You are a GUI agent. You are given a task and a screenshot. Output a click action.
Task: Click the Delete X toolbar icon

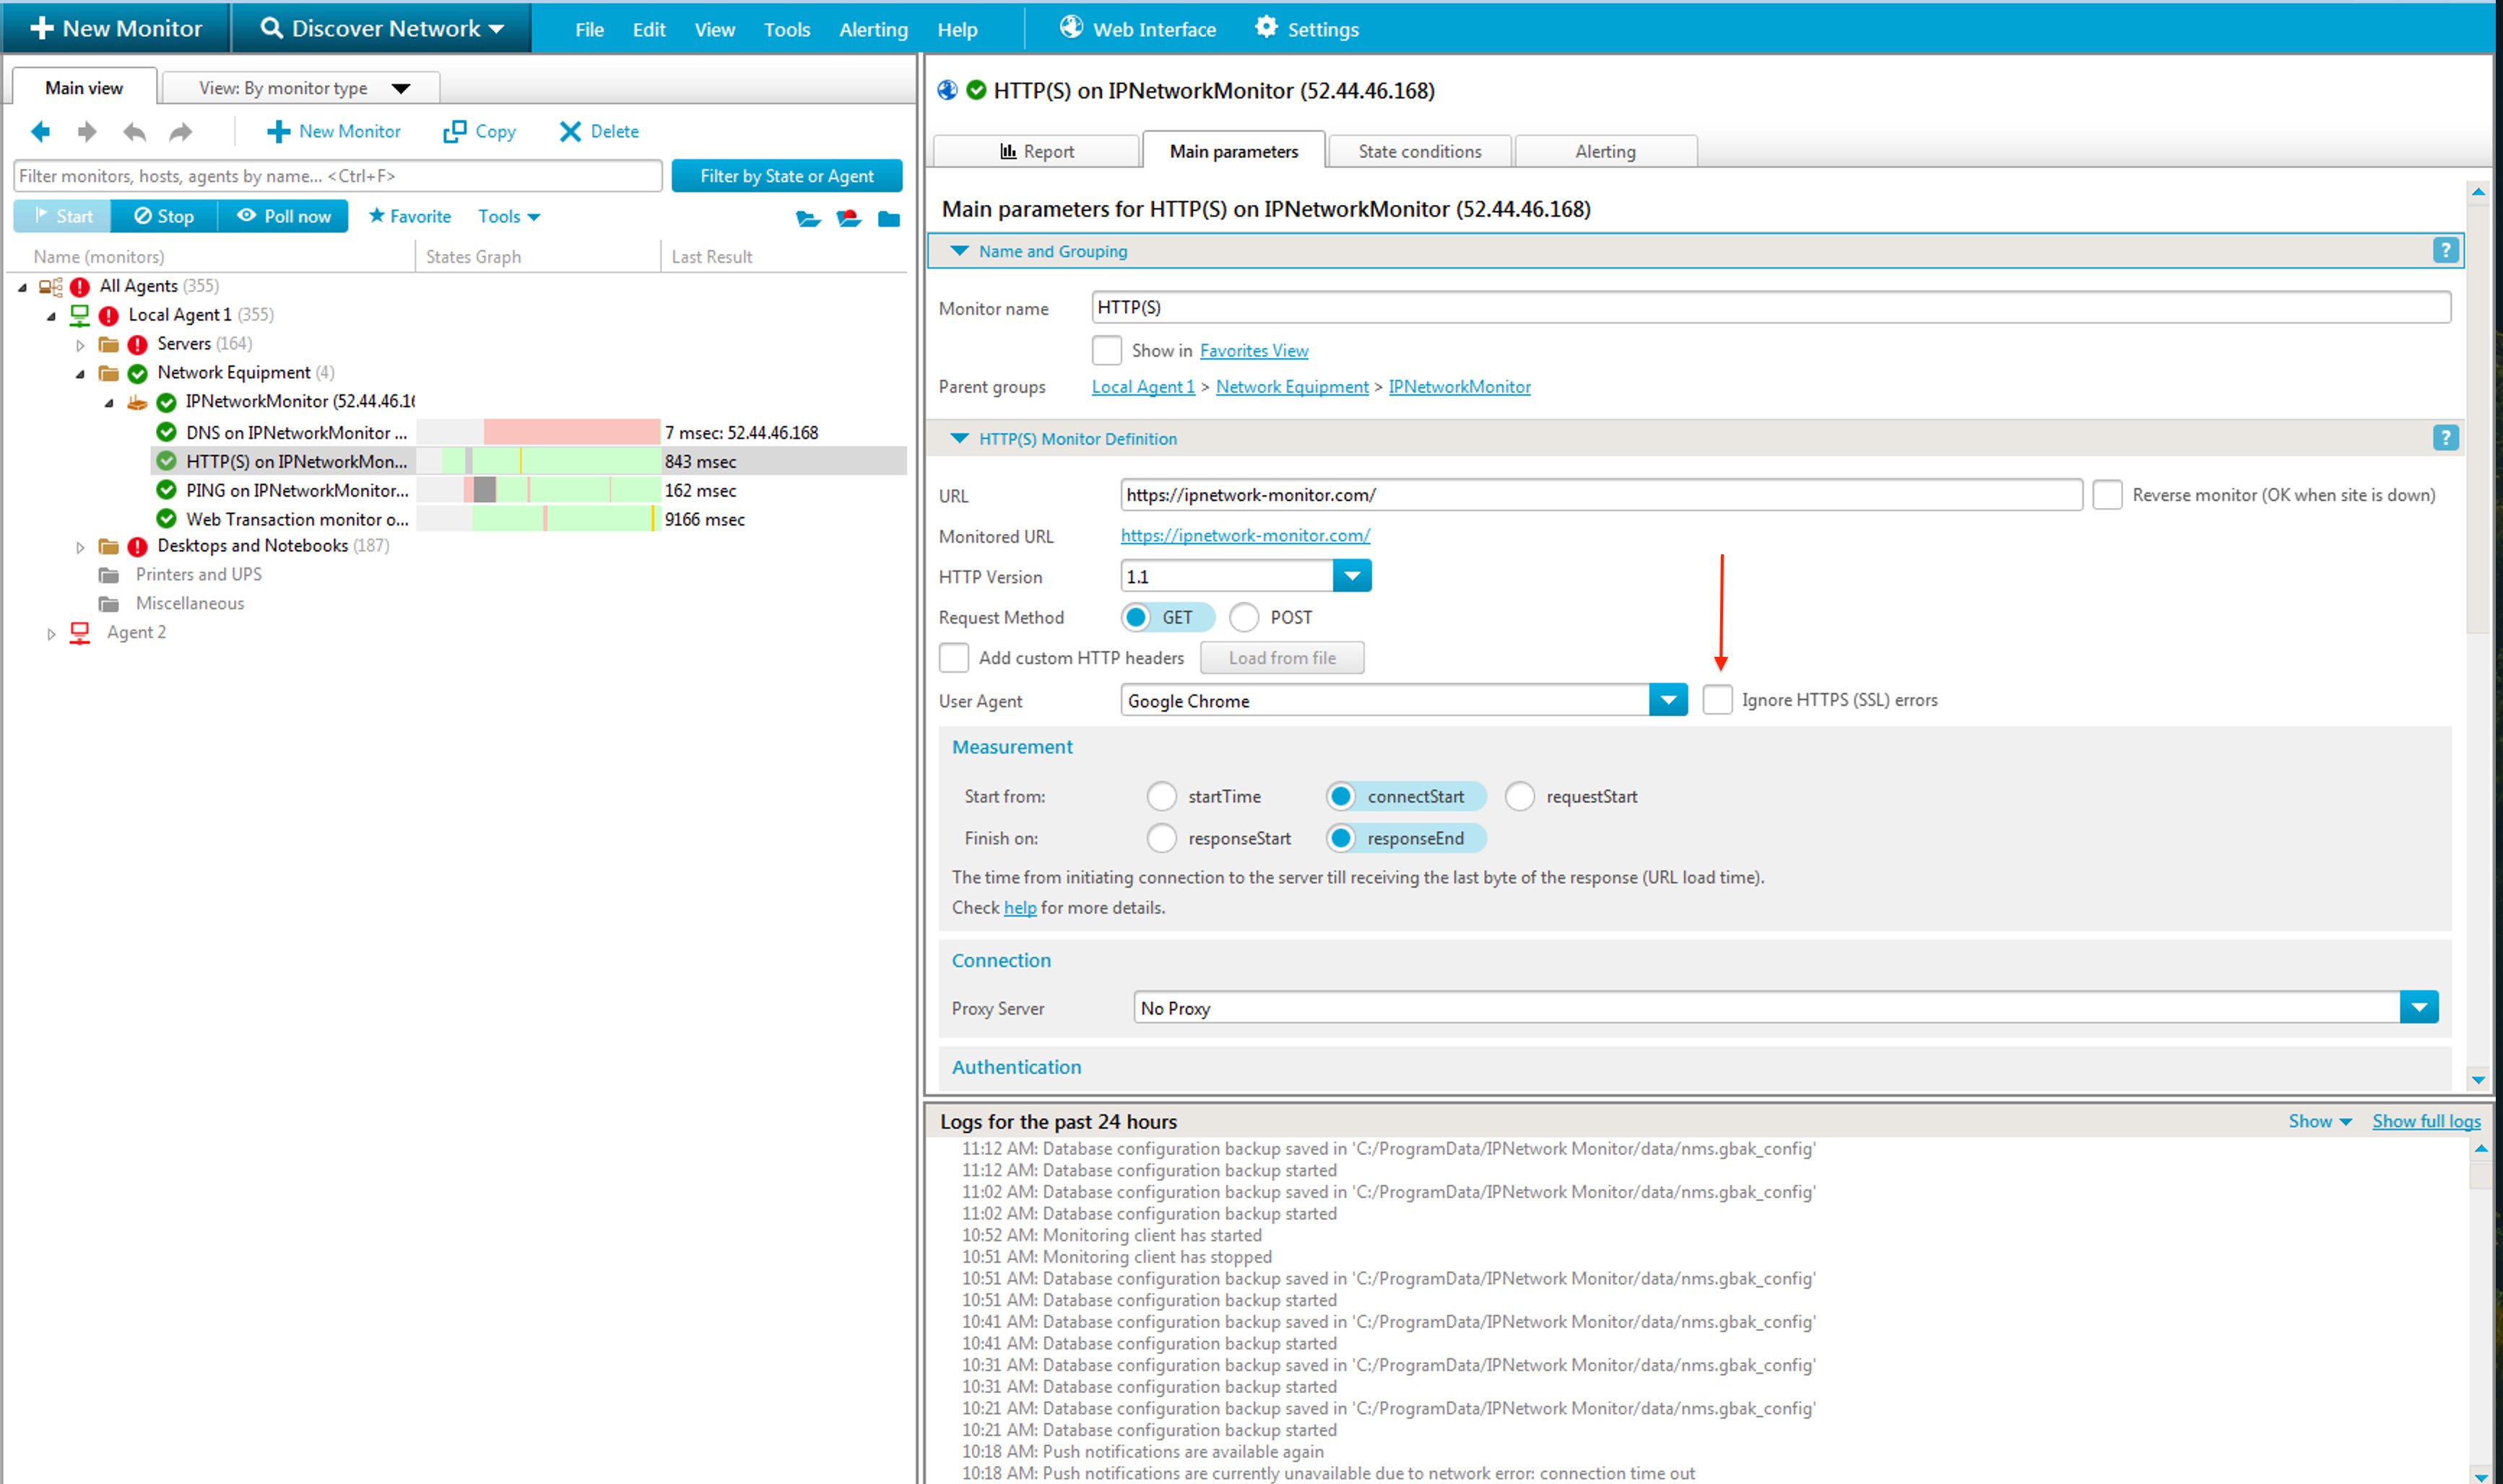click(571, 131)
